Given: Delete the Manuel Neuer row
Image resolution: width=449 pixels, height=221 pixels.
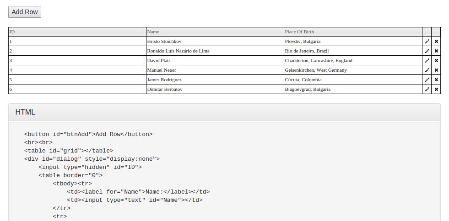Looking at the screenshot, I should (x=436, y=70).
